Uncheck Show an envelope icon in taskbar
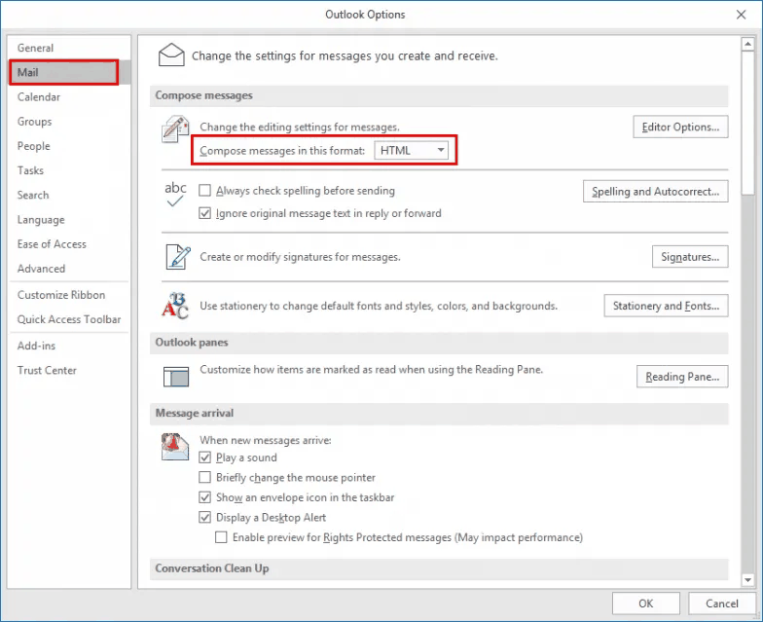This screenshot has height=622, width=763. click(x=204, y=497)
